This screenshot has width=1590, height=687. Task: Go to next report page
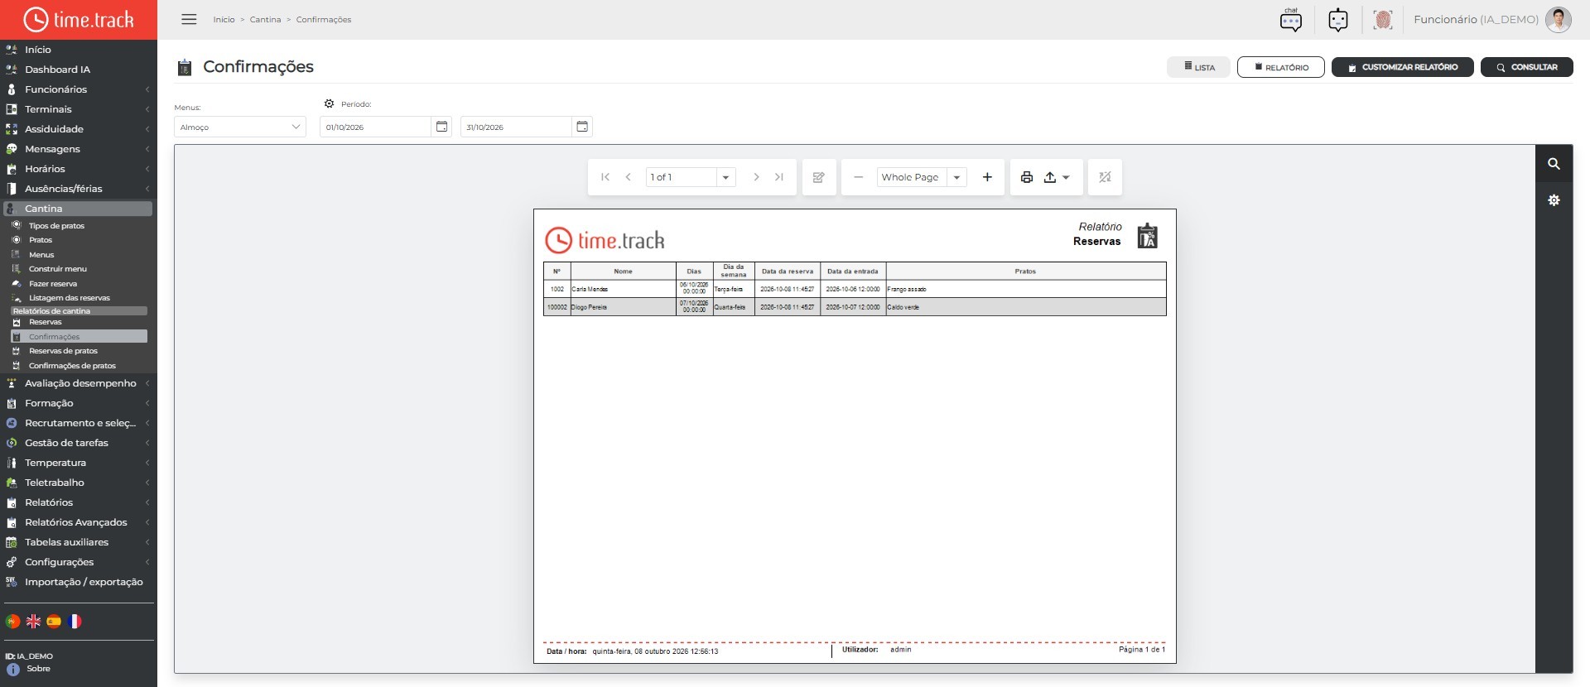pos(756,177)
